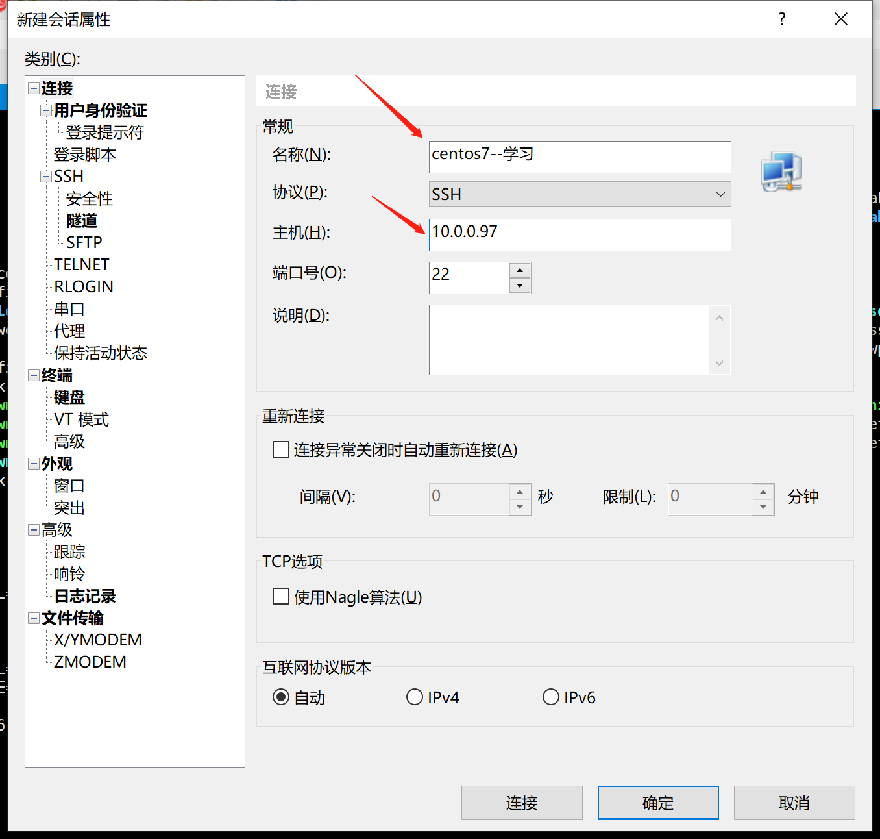Screen dimensions: 880x839
Task: Select the ZMODEM file transfer settings
Action: tap(90, 661)
